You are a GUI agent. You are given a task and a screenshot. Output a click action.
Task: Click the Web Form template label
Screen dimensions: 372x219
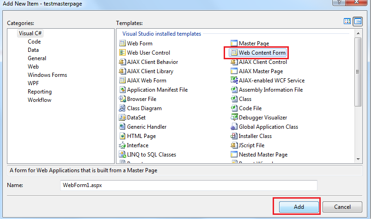coord(140,44)
